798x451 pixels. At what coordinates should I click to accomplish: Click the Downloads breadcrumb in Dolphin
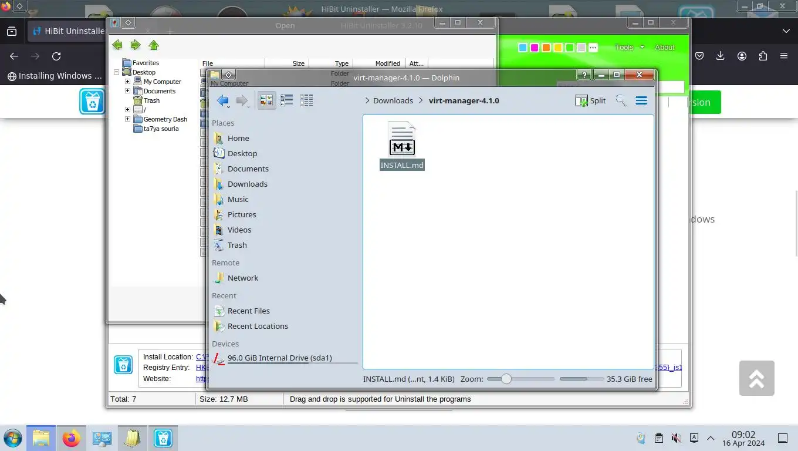pyautogui.click(x=393, y=100)
